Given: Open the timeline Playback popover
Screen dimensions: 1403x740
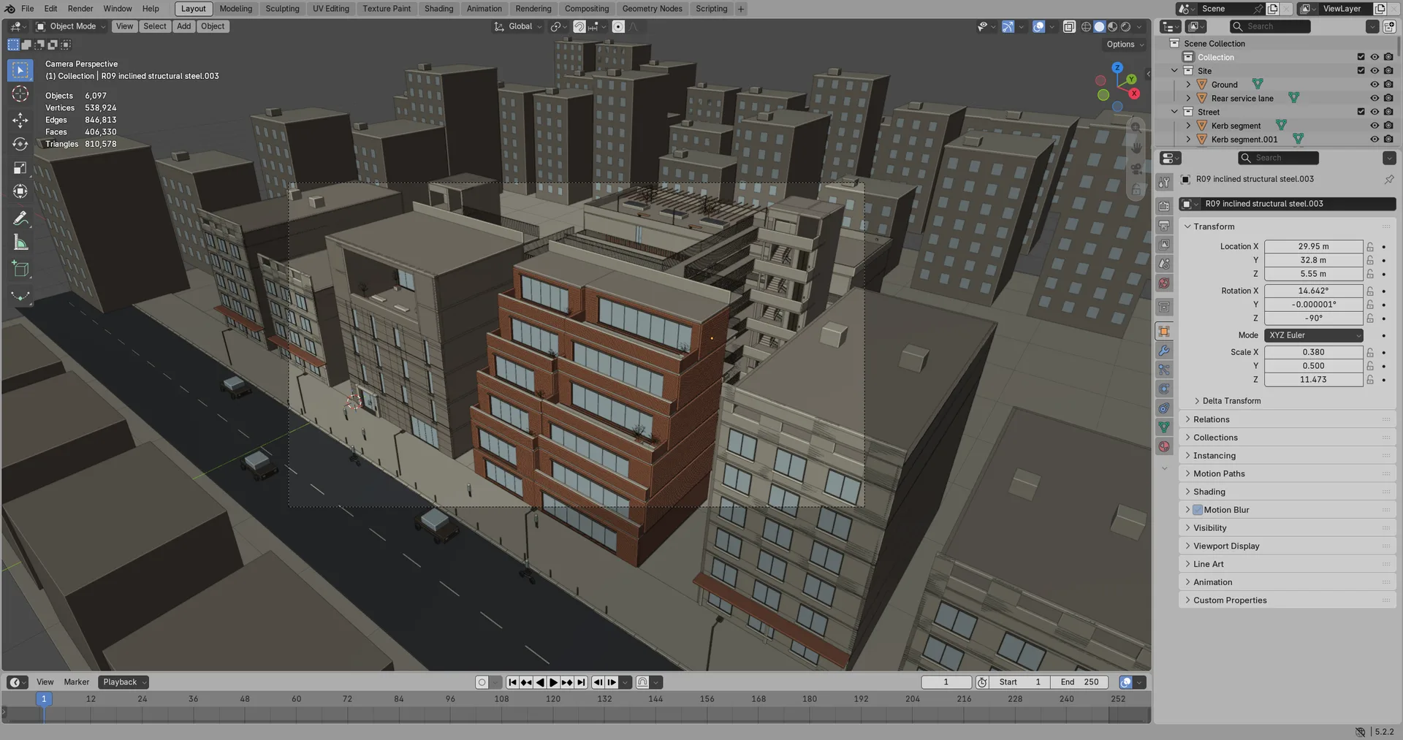Looking at the screenshot, I should pyautogui.click(x=123, y=682).
